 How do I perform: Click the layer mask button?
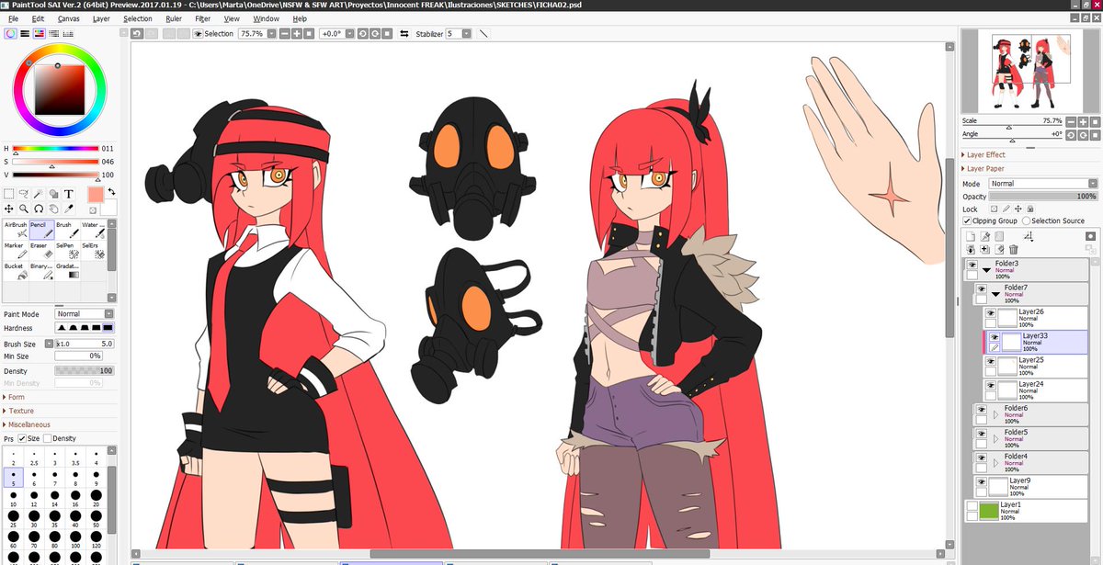point(1090,236)
